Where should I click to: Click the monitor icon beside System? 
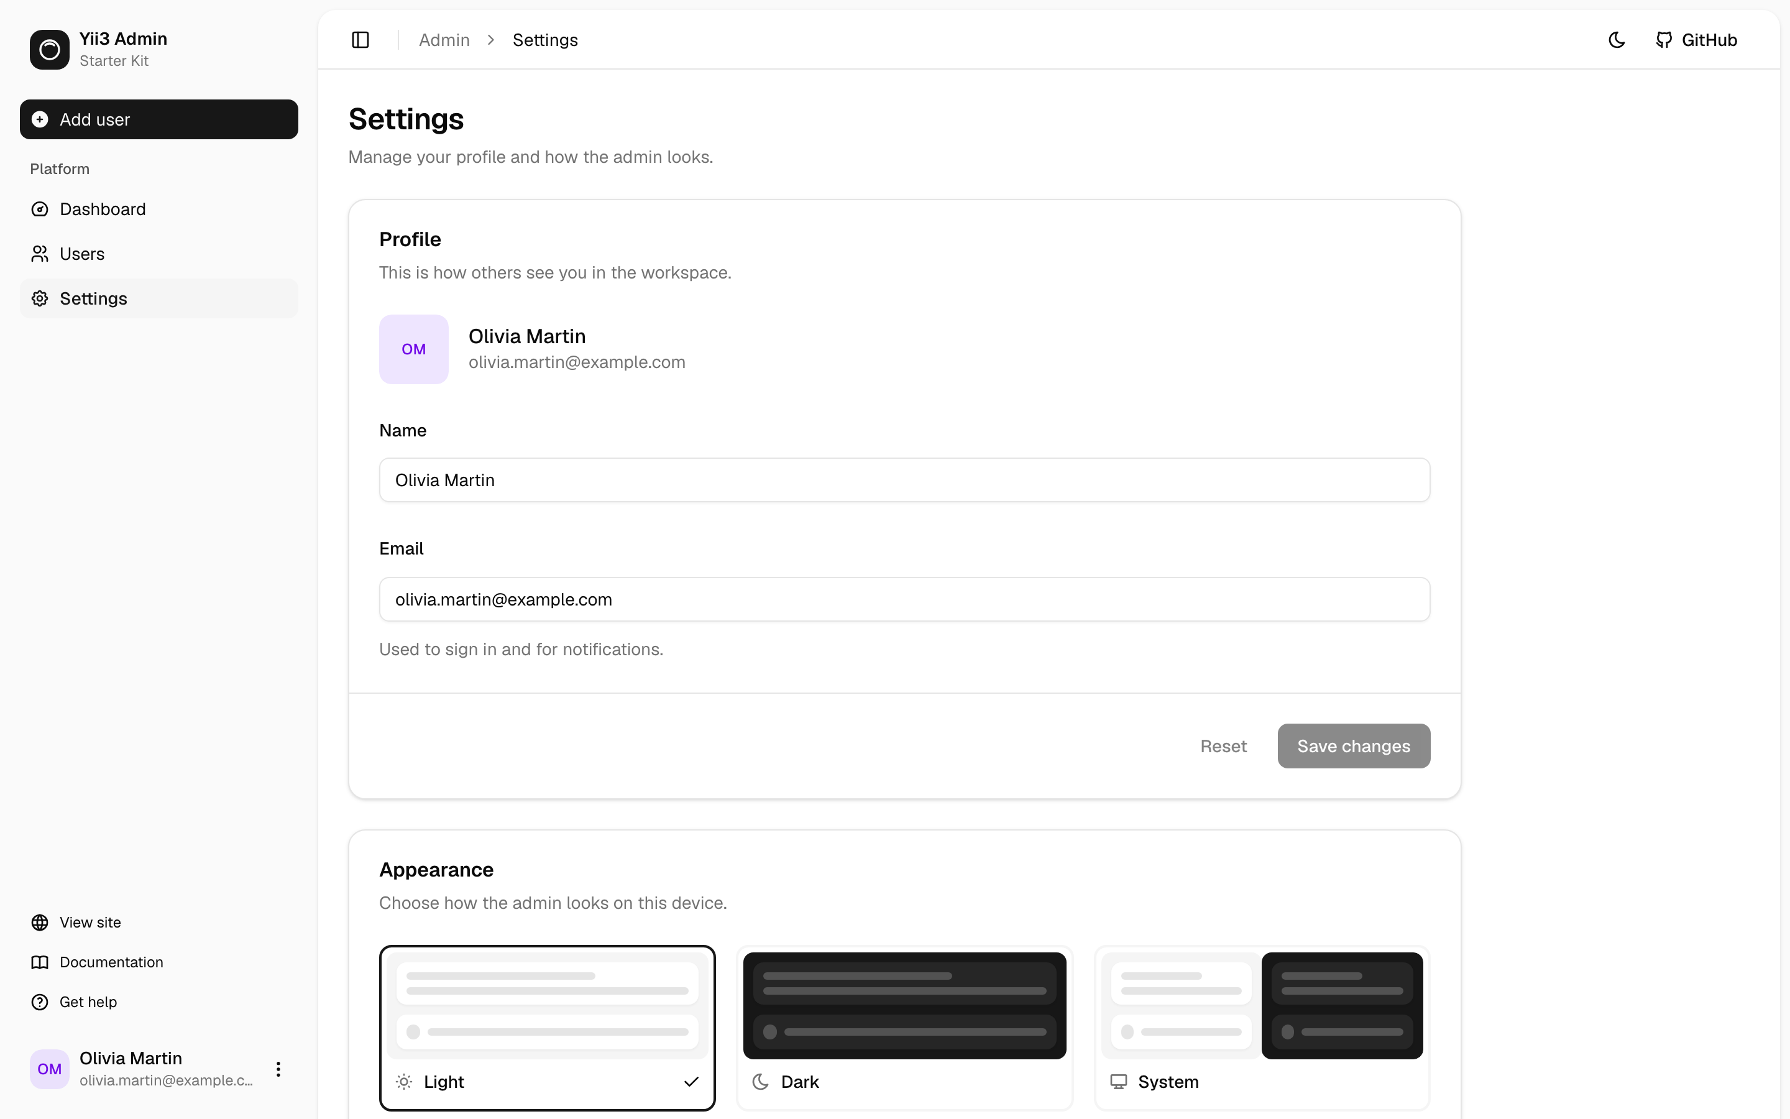[x=1118, y=1082]
